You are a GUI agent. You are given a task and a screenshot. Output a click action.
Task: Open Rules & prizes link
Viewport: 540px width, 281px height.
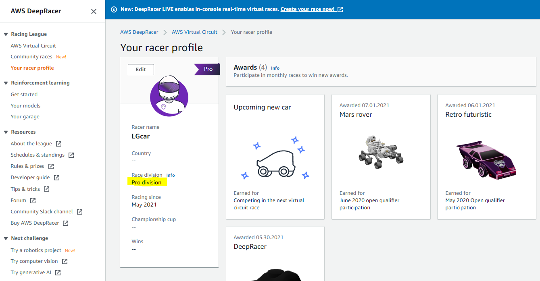coord(27,166)
